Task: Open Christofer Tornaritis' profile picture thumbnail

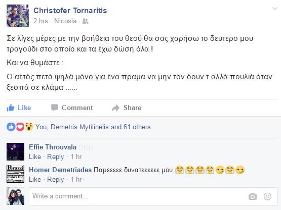Action: tap(18, 16)
